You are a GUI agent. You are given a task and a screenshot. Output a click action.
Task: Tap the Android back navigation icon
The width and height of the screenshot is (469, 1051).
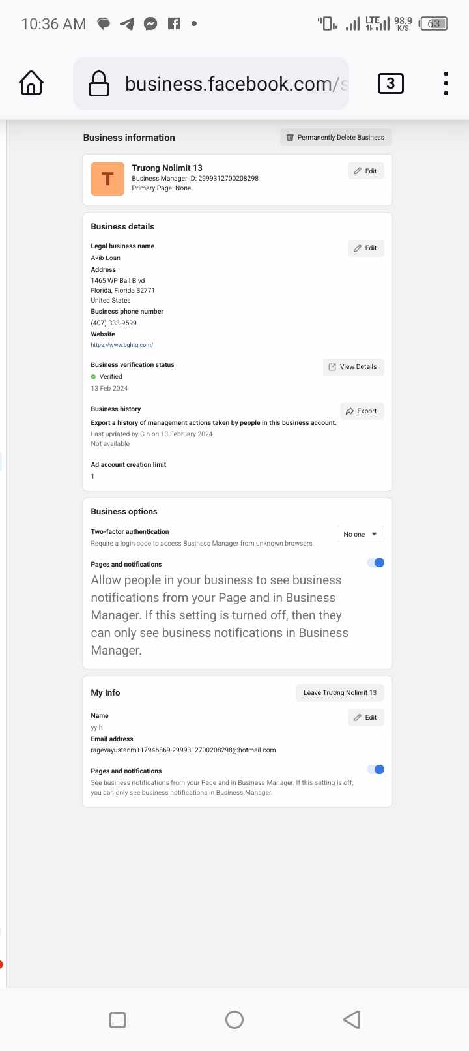tap(352, 1020)
